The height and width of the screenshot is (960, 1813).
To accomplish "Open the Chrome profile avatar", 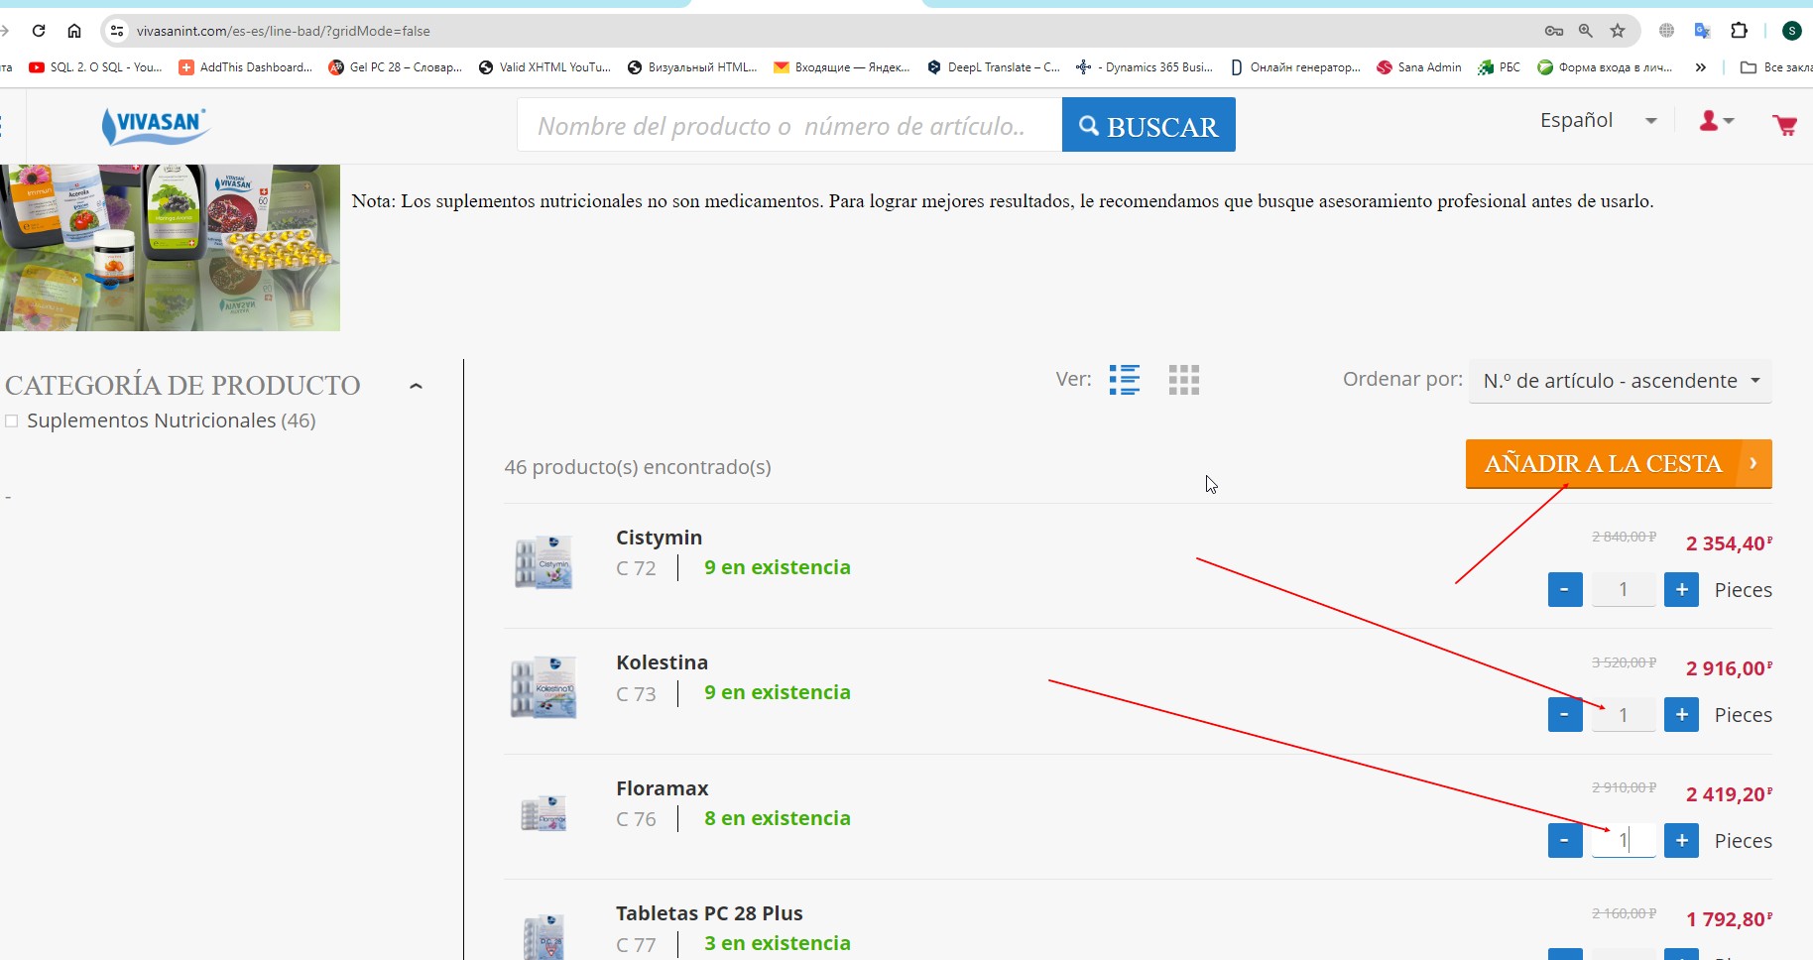I will pos(1791,31).
